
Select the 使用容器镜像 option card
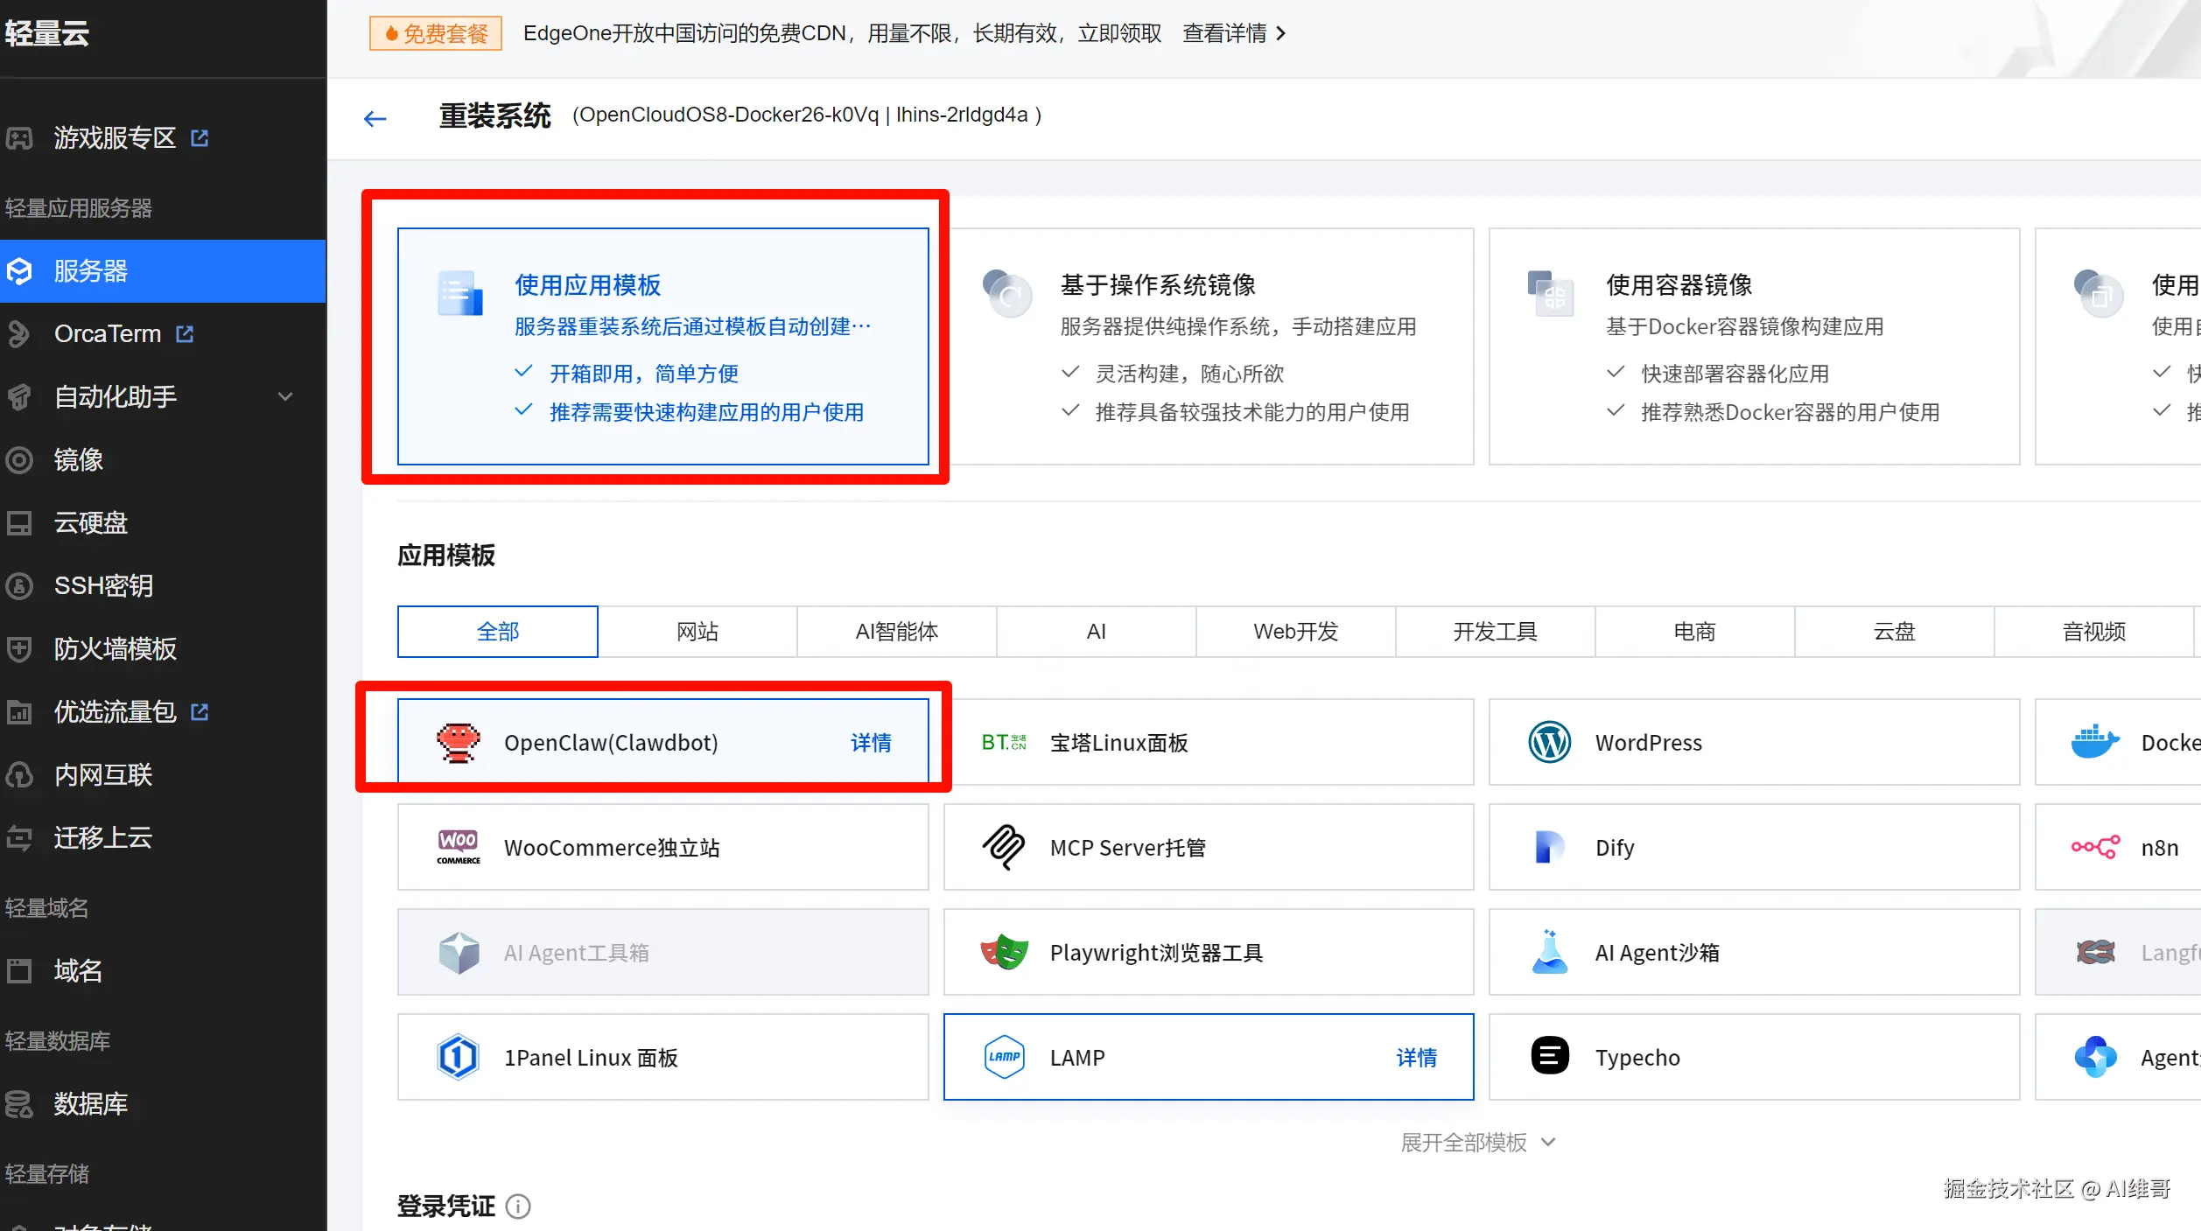[1754, 346]
